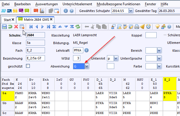
Task: Select the yellow E_2 column header
Action: pos(170,84)
